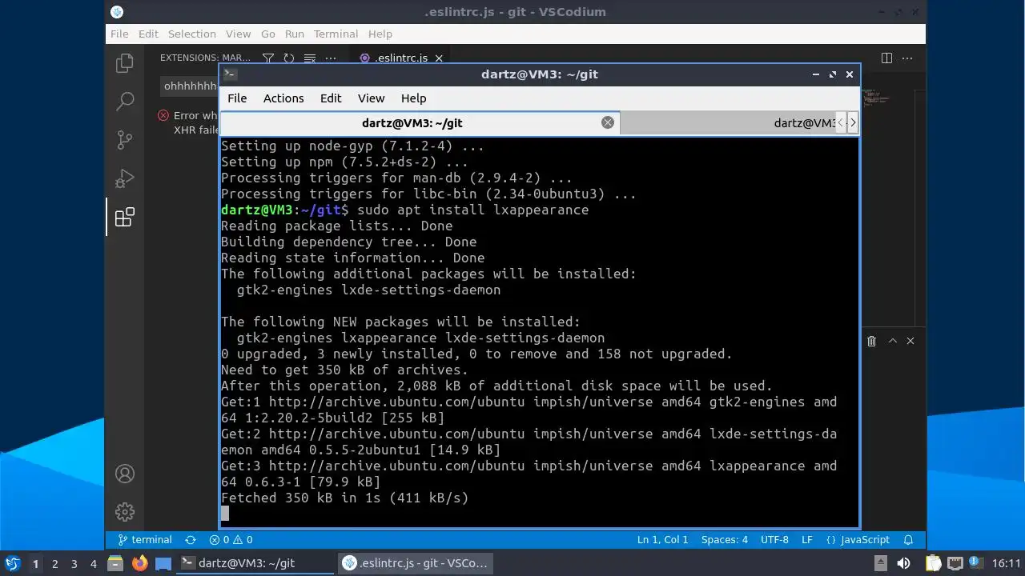The image size is (1025, 576).
Task: Change indentation via Spaces: 4
Action: (x=724, y=540)
